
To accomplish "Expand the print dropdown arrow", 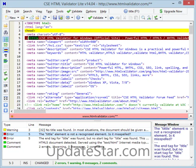I will (72, 18).
